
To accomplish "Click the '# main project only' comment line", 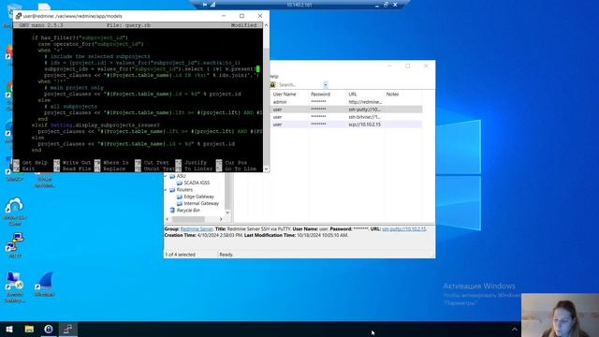I will (x=74, y=88).
